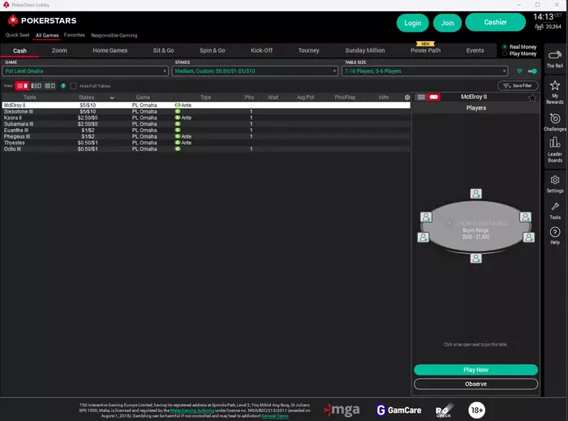The image size is (568, 421).
Task: Click the mga logo in footer
Action: [342, 410]
